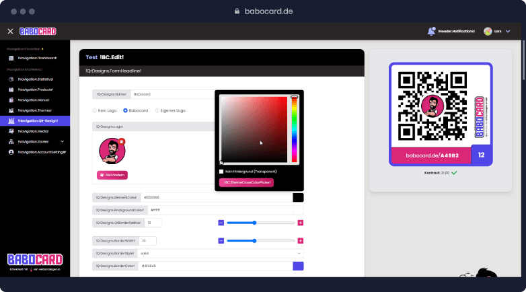526x292 pixels.
Task: Select the 'Kein Logo' radio option
Action: (x=95, y=110)
